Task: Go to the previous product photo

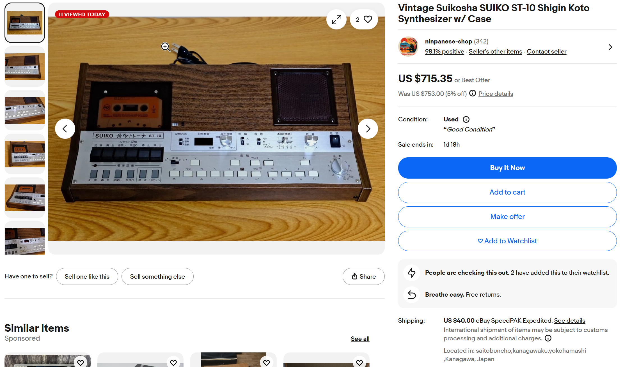Action: (x=65, y=129)
